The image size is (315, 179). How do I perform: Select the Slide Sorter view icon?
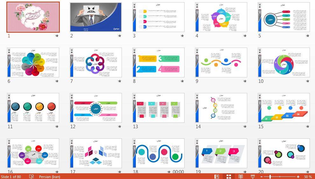click(228, 176)
